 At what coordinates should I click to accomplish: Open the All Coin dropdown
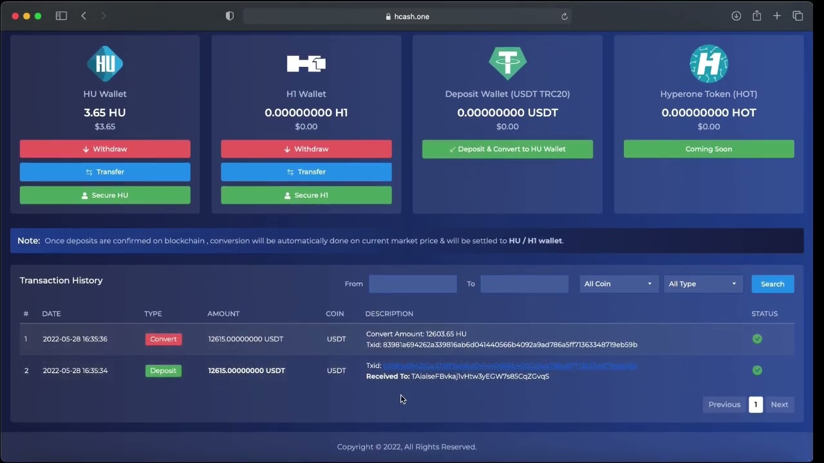click(x=619, y=284)
